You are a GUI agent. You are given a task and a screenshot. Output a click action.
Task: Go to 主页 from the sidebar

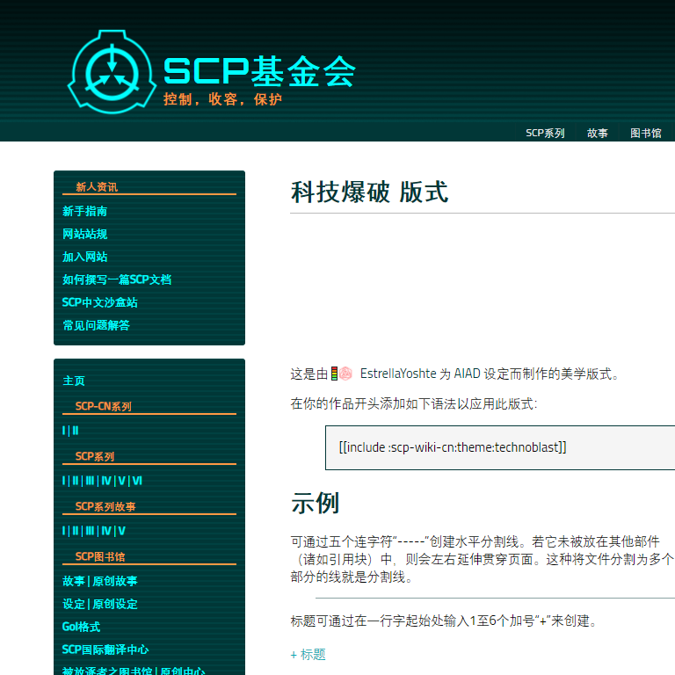tap(74, 381)
